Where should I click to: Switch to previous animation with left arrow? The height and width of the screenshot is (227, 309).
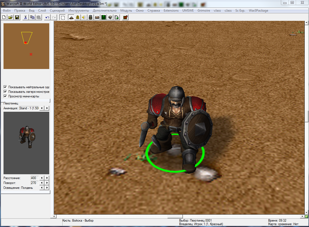[x=42, y=108]
